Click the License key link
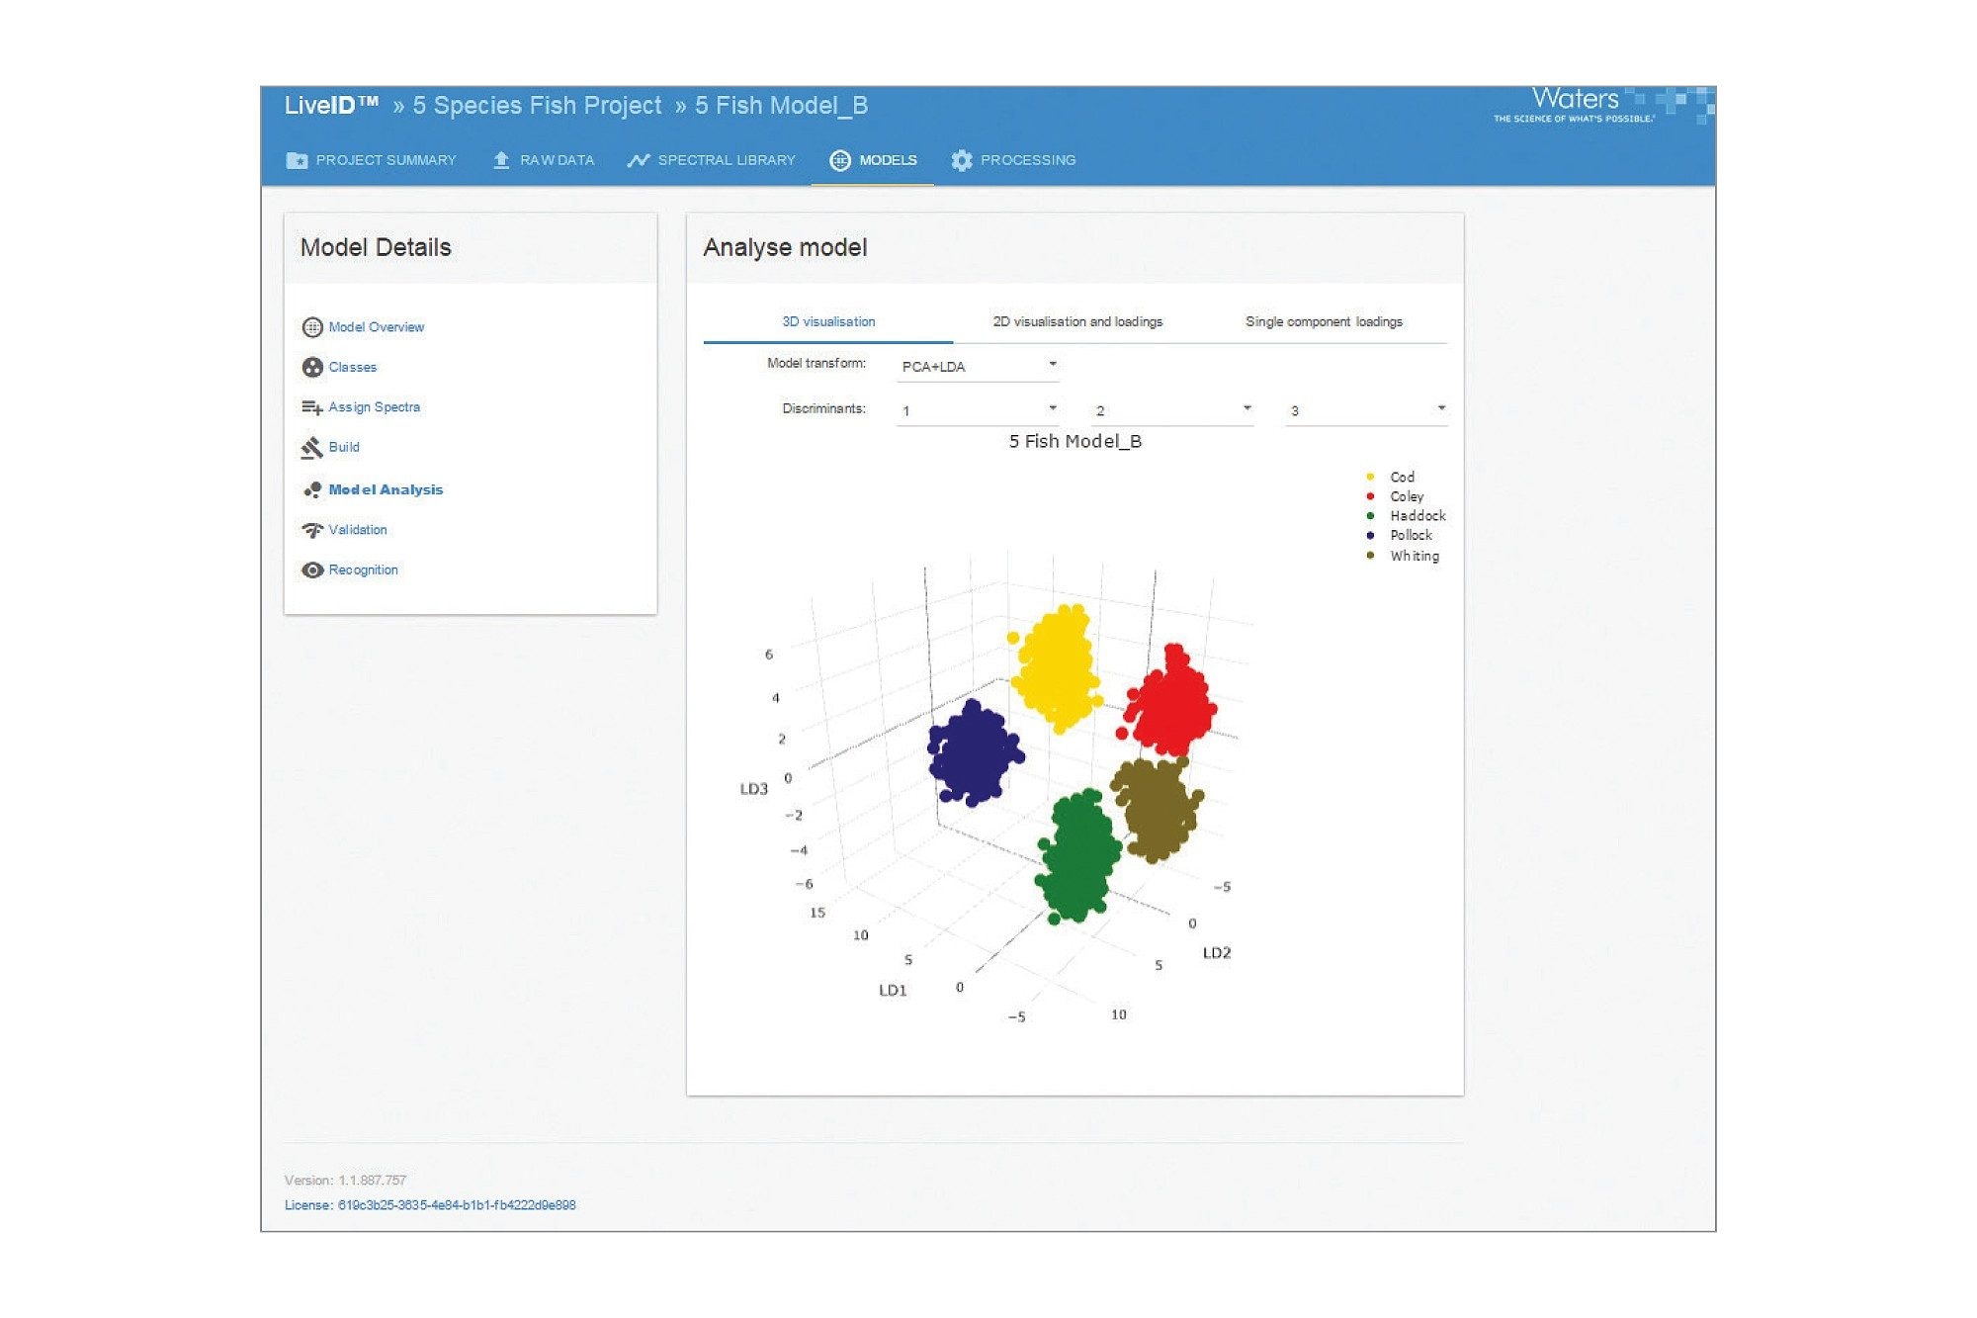 tap(430, 1205)
